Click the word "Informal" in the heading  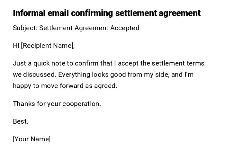29,13
